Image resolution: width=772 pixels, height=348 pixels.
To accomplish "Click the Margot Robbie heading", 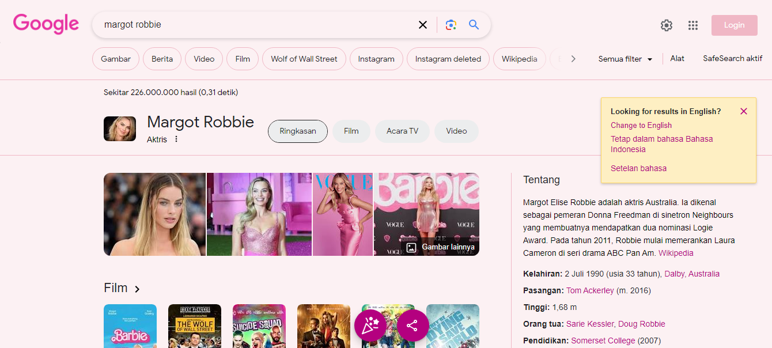I will (x=200, y=122).
